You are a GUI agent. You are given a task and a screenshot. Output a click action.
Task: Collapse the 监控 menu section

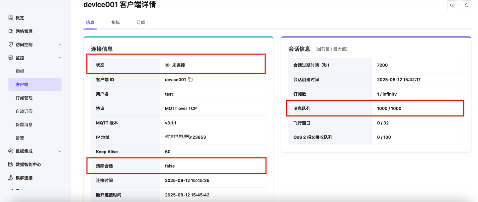(60, 58)
